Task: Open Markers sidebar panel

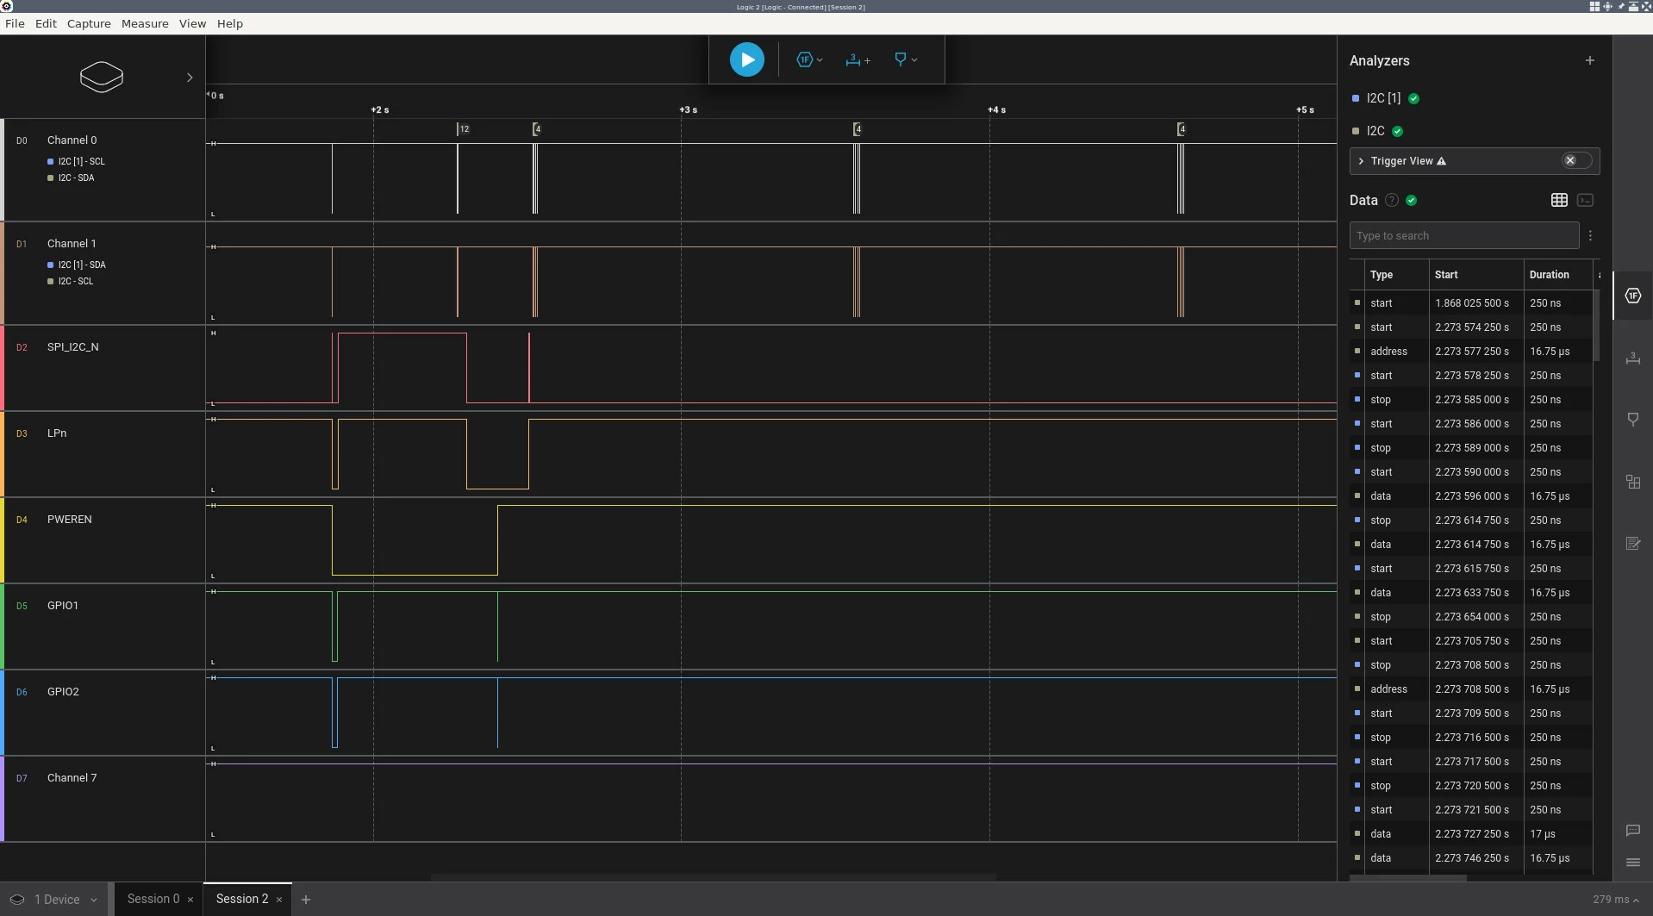Action: 1632,420
